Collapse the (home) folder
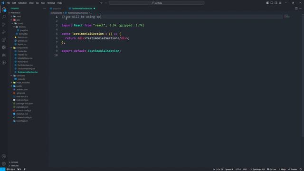The image size is (304, 171). pyautogui.click(x=22, y=27)
